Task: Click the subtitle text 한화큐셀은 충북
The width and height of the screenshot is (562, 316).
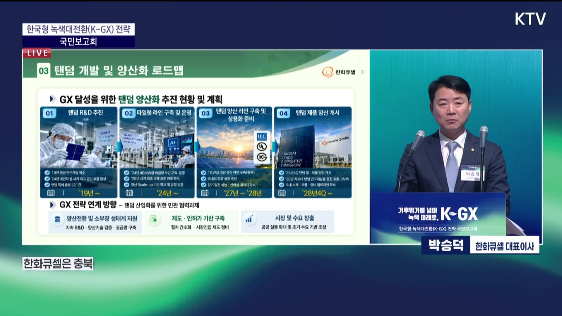Action: pyautogui.click(x=58, y=264)
